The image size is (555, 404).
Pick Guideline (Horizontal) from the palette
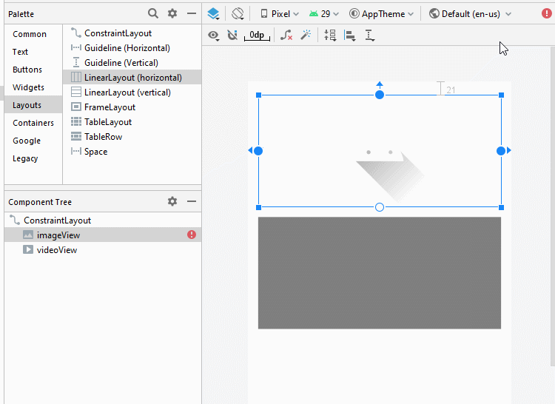[x=132, y=48]
